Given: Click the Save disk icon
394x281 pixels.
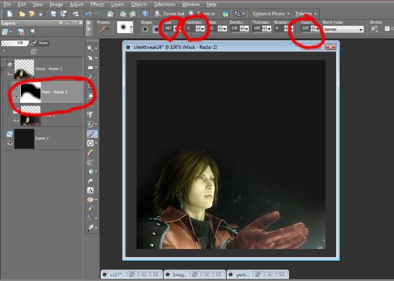Looking at the screenshot, I should (53, 14).
